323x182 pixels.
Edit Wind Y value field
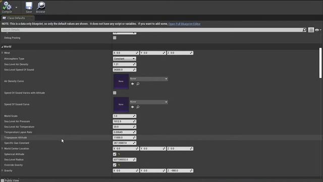coord(153,53)
